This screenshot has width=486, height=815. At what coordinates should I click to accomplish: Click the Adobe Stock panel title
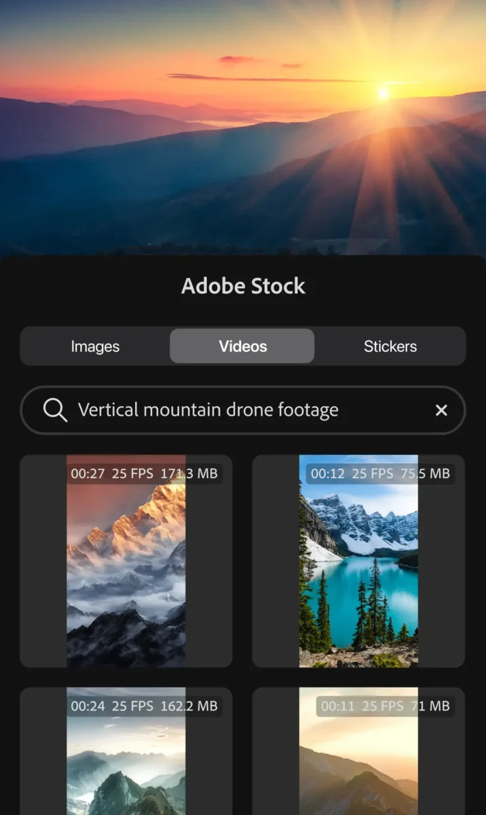click(x=243, y=286)
